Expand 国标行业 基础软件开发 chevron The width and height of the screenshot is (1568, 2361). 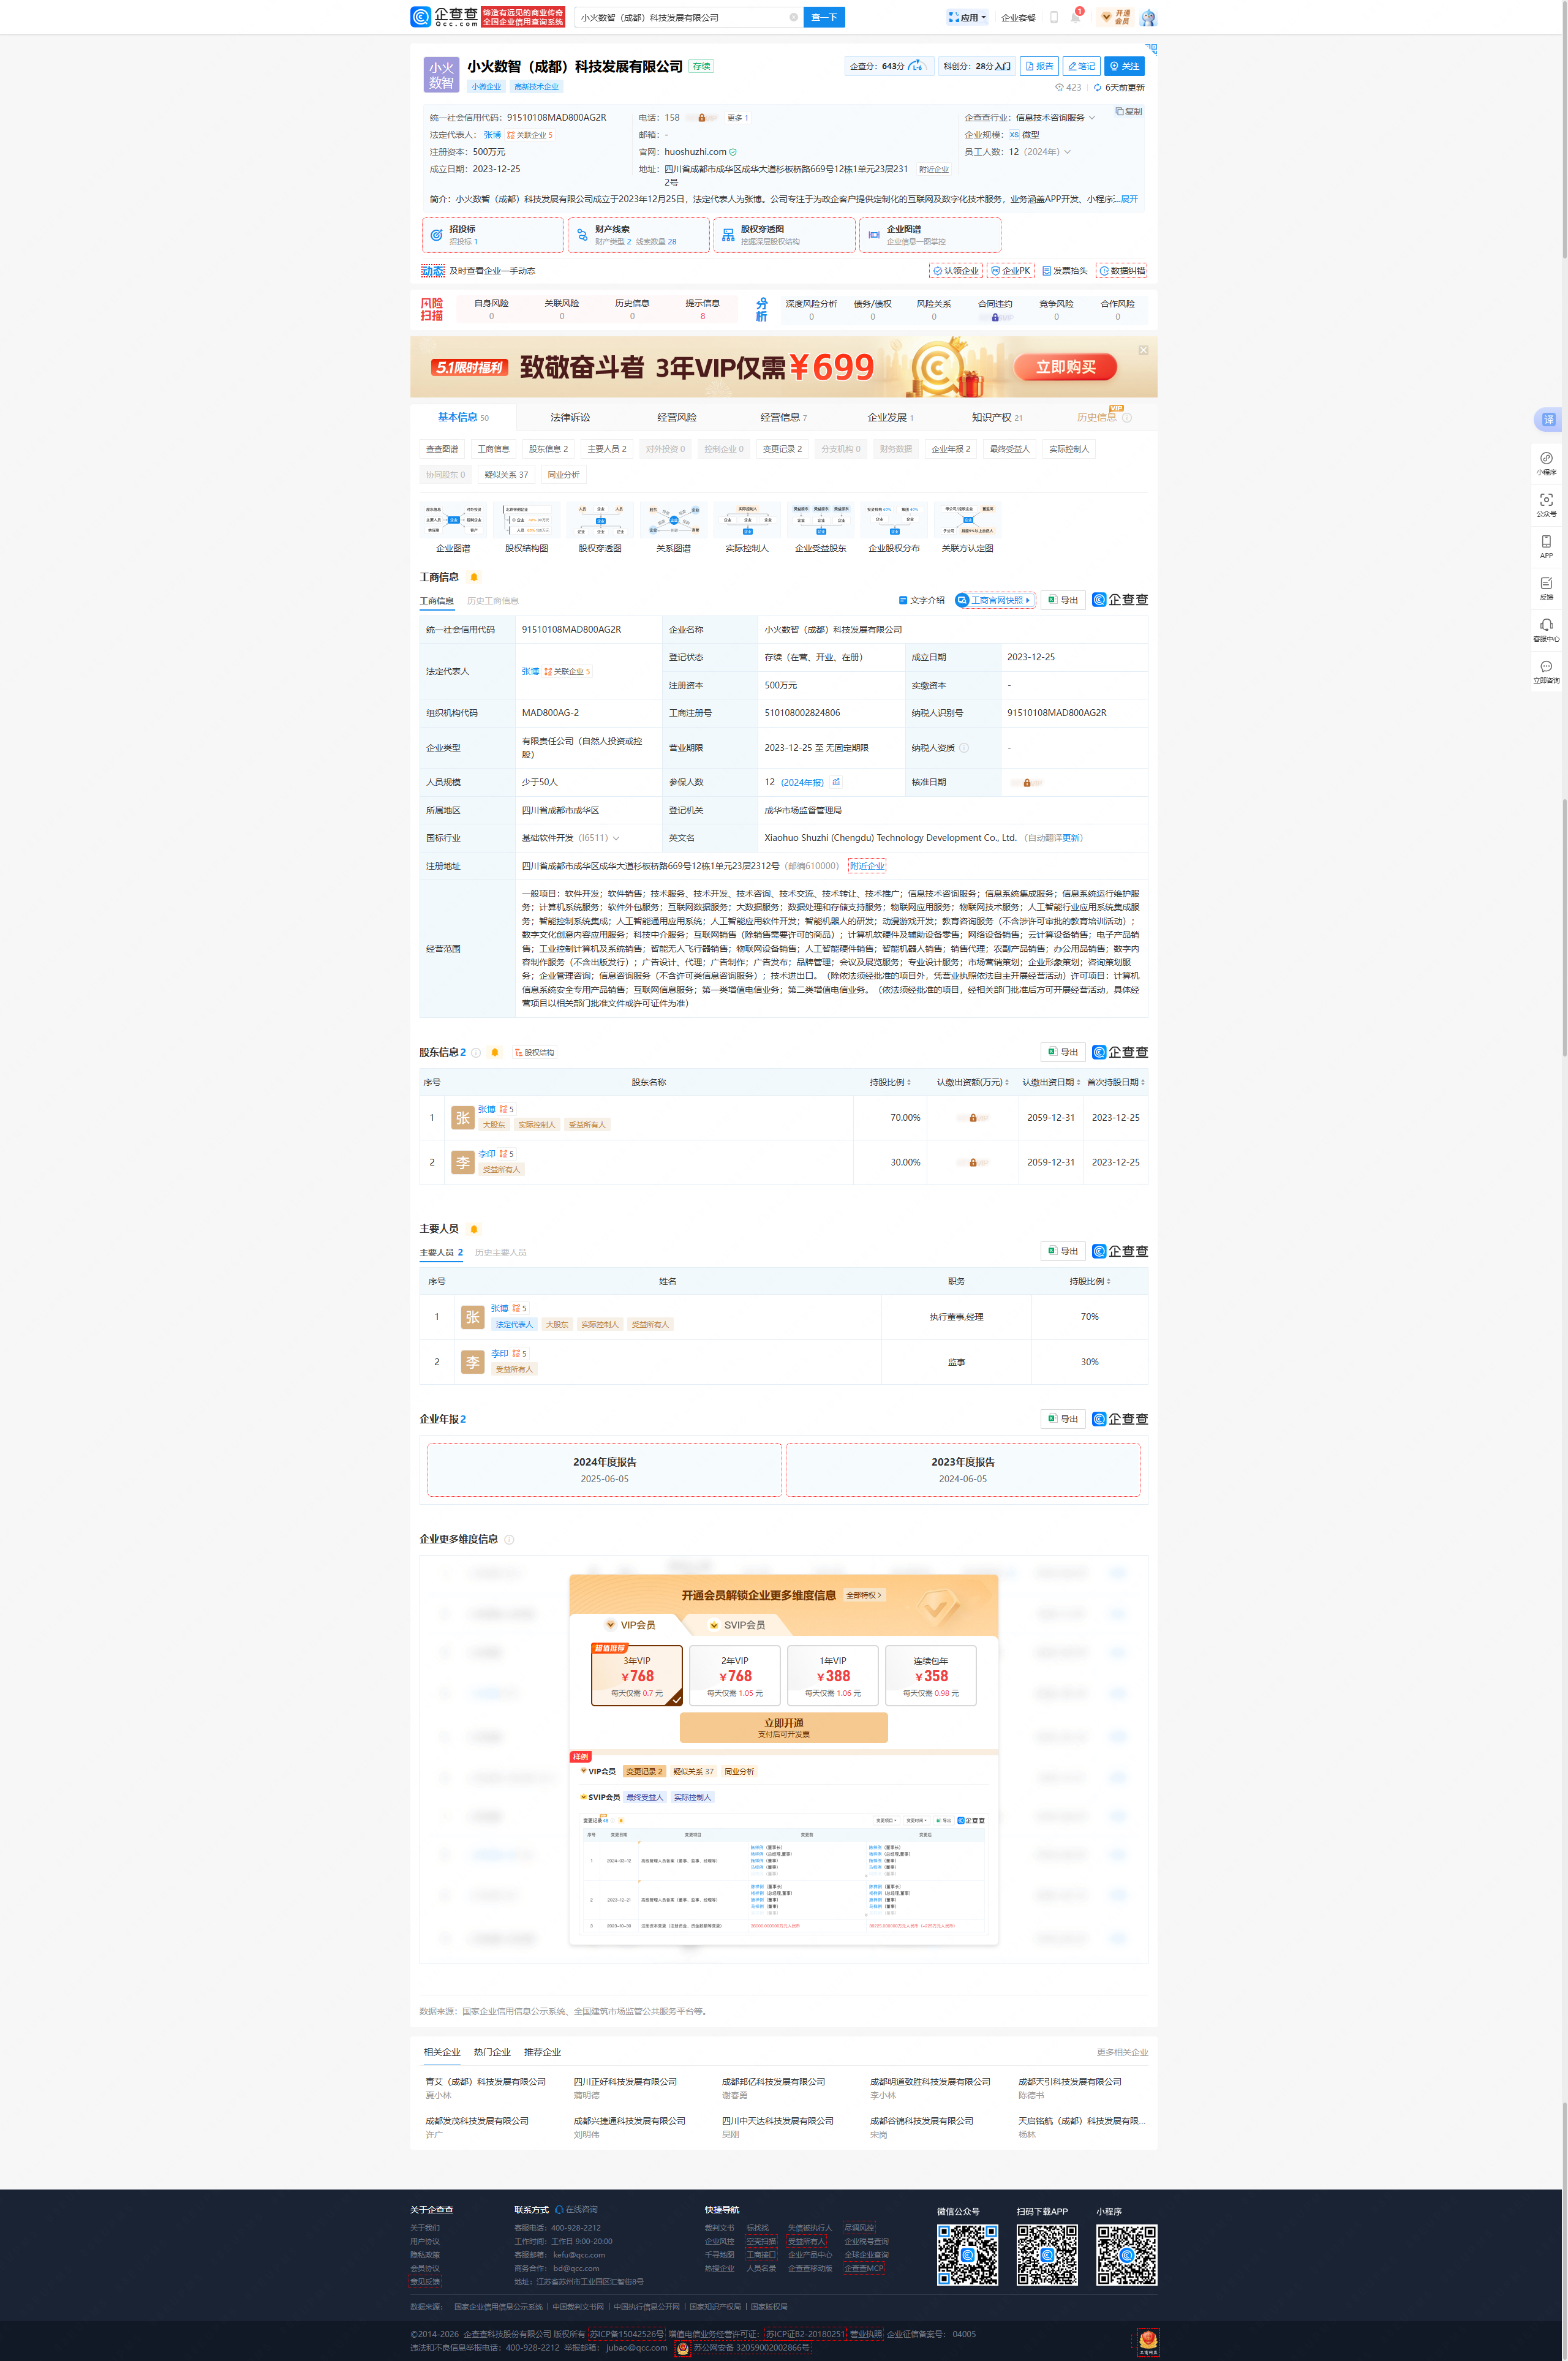pyautogui.click(x=616, y=838)
